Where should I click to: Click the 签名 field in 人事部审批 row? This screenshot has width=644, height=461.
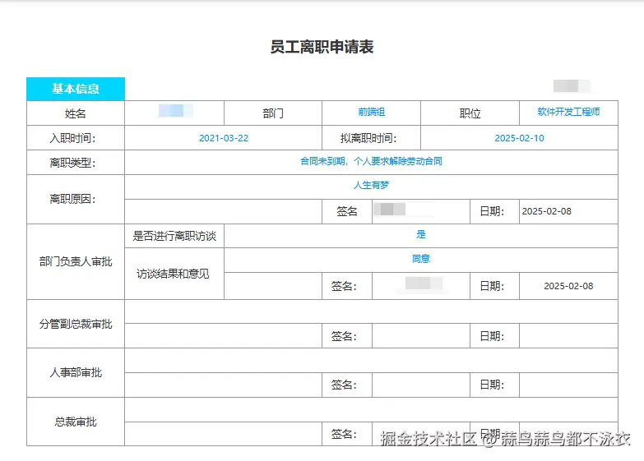click(420, 385)
